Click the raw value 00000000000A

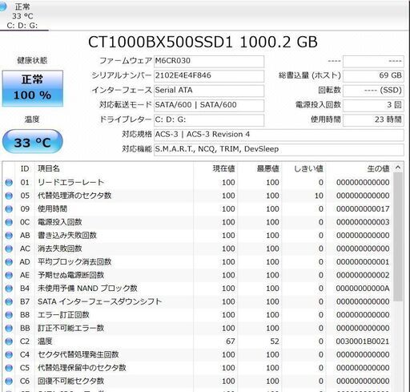pyautogui.click(x=363, y=289)
